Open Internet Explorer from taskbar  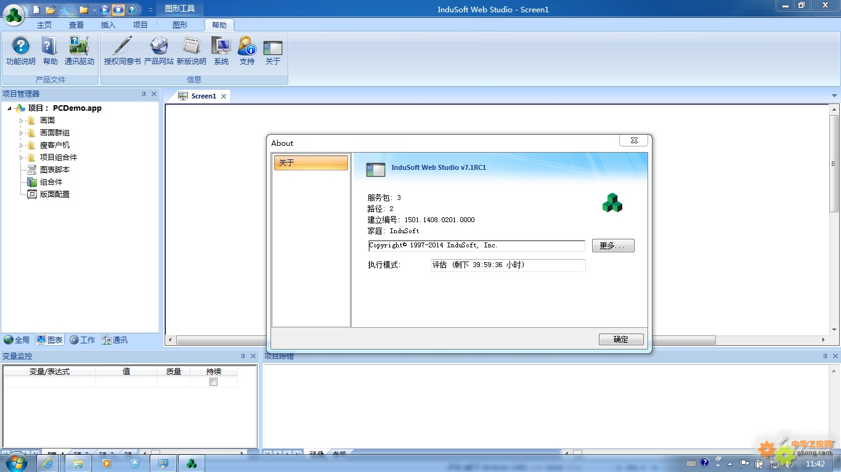tap(47, 463)
